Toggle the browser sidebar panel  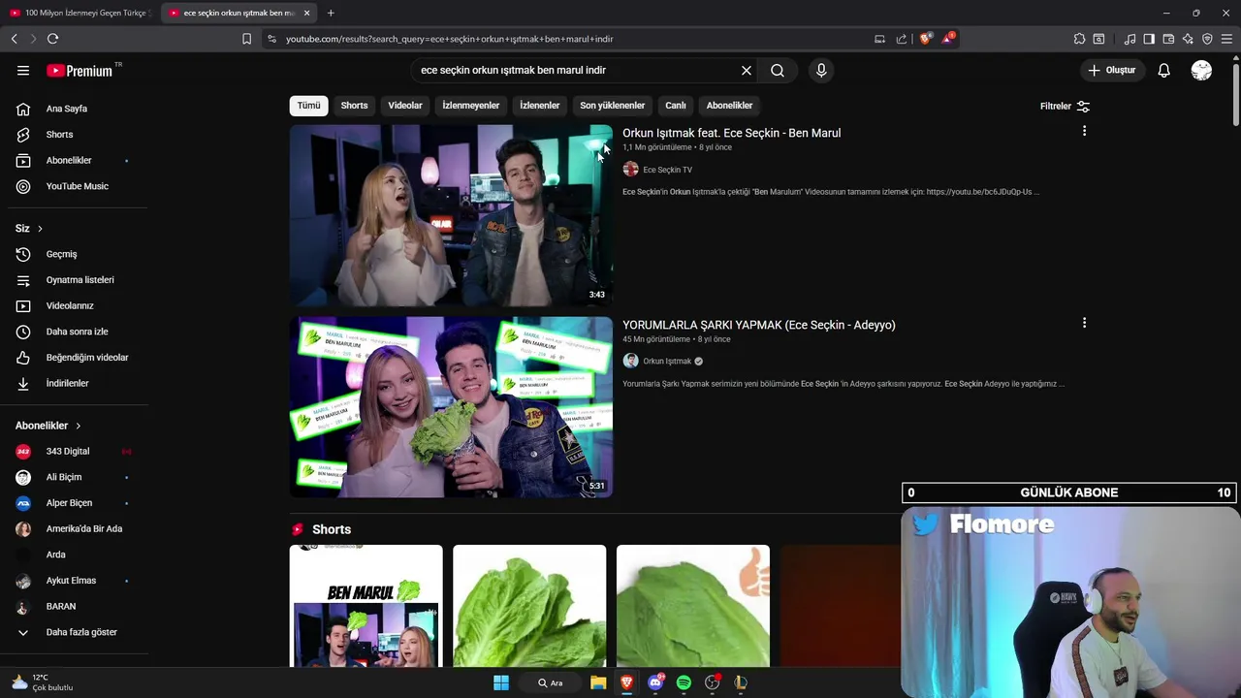[1149, 39]
